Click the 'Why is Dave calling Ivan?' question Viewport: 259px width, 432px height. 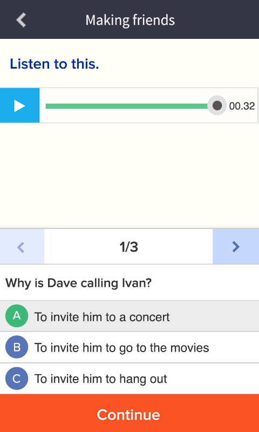coord(78,283)
